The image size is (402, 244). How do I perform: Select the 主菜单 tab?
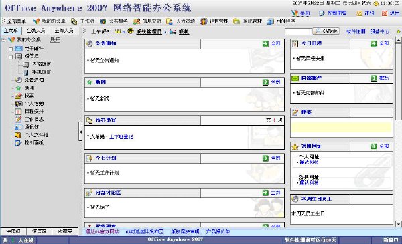[11, 31]
